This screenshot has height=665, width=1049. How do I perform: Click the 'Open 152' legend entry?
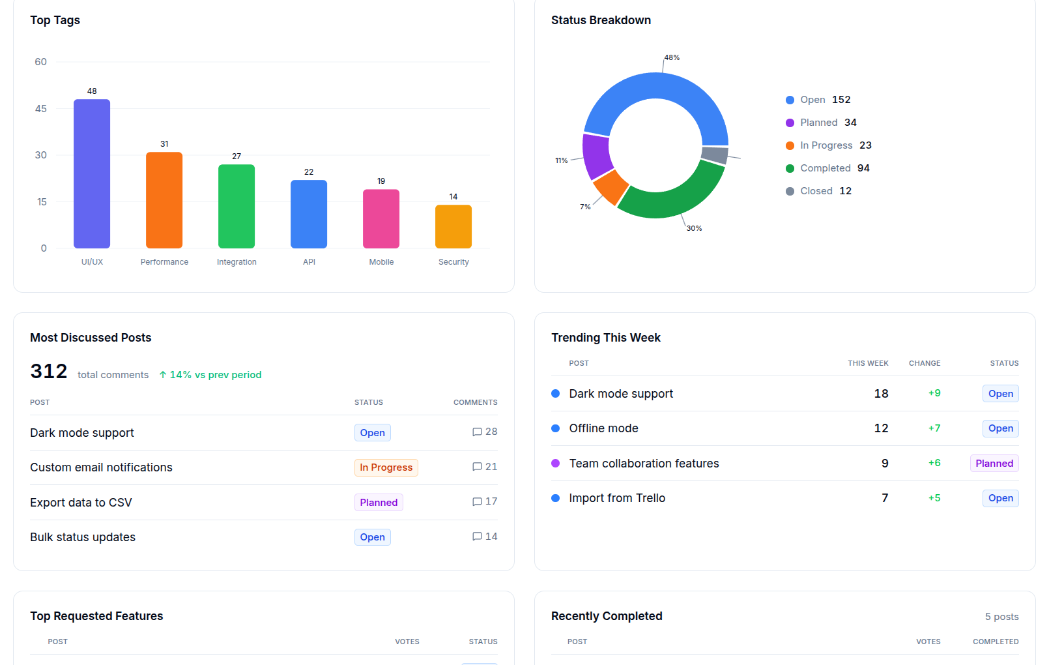pos(818,100)
